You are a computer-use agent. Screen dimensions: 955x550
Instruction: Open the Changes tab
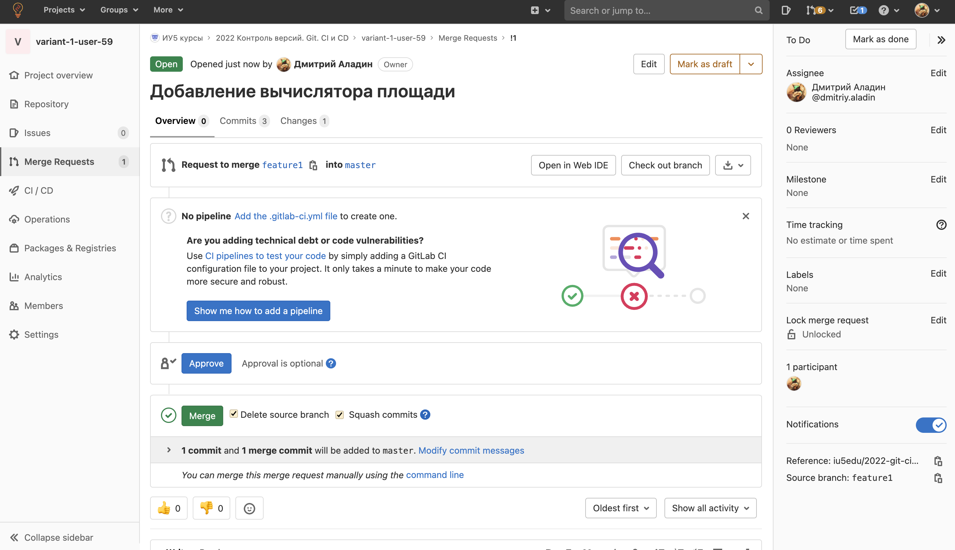pyautogui.click(x=299, y=121)
